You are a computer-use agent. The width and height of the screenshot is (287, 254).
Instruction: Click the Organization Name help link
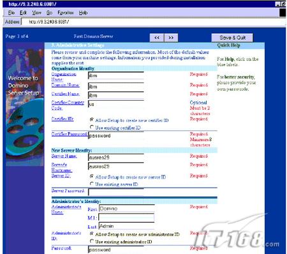tap(64, 77)
